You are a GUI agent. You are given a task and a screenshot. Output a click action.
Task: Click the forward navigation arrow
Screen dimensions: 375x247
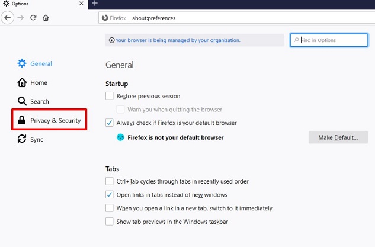coord(21,18)
